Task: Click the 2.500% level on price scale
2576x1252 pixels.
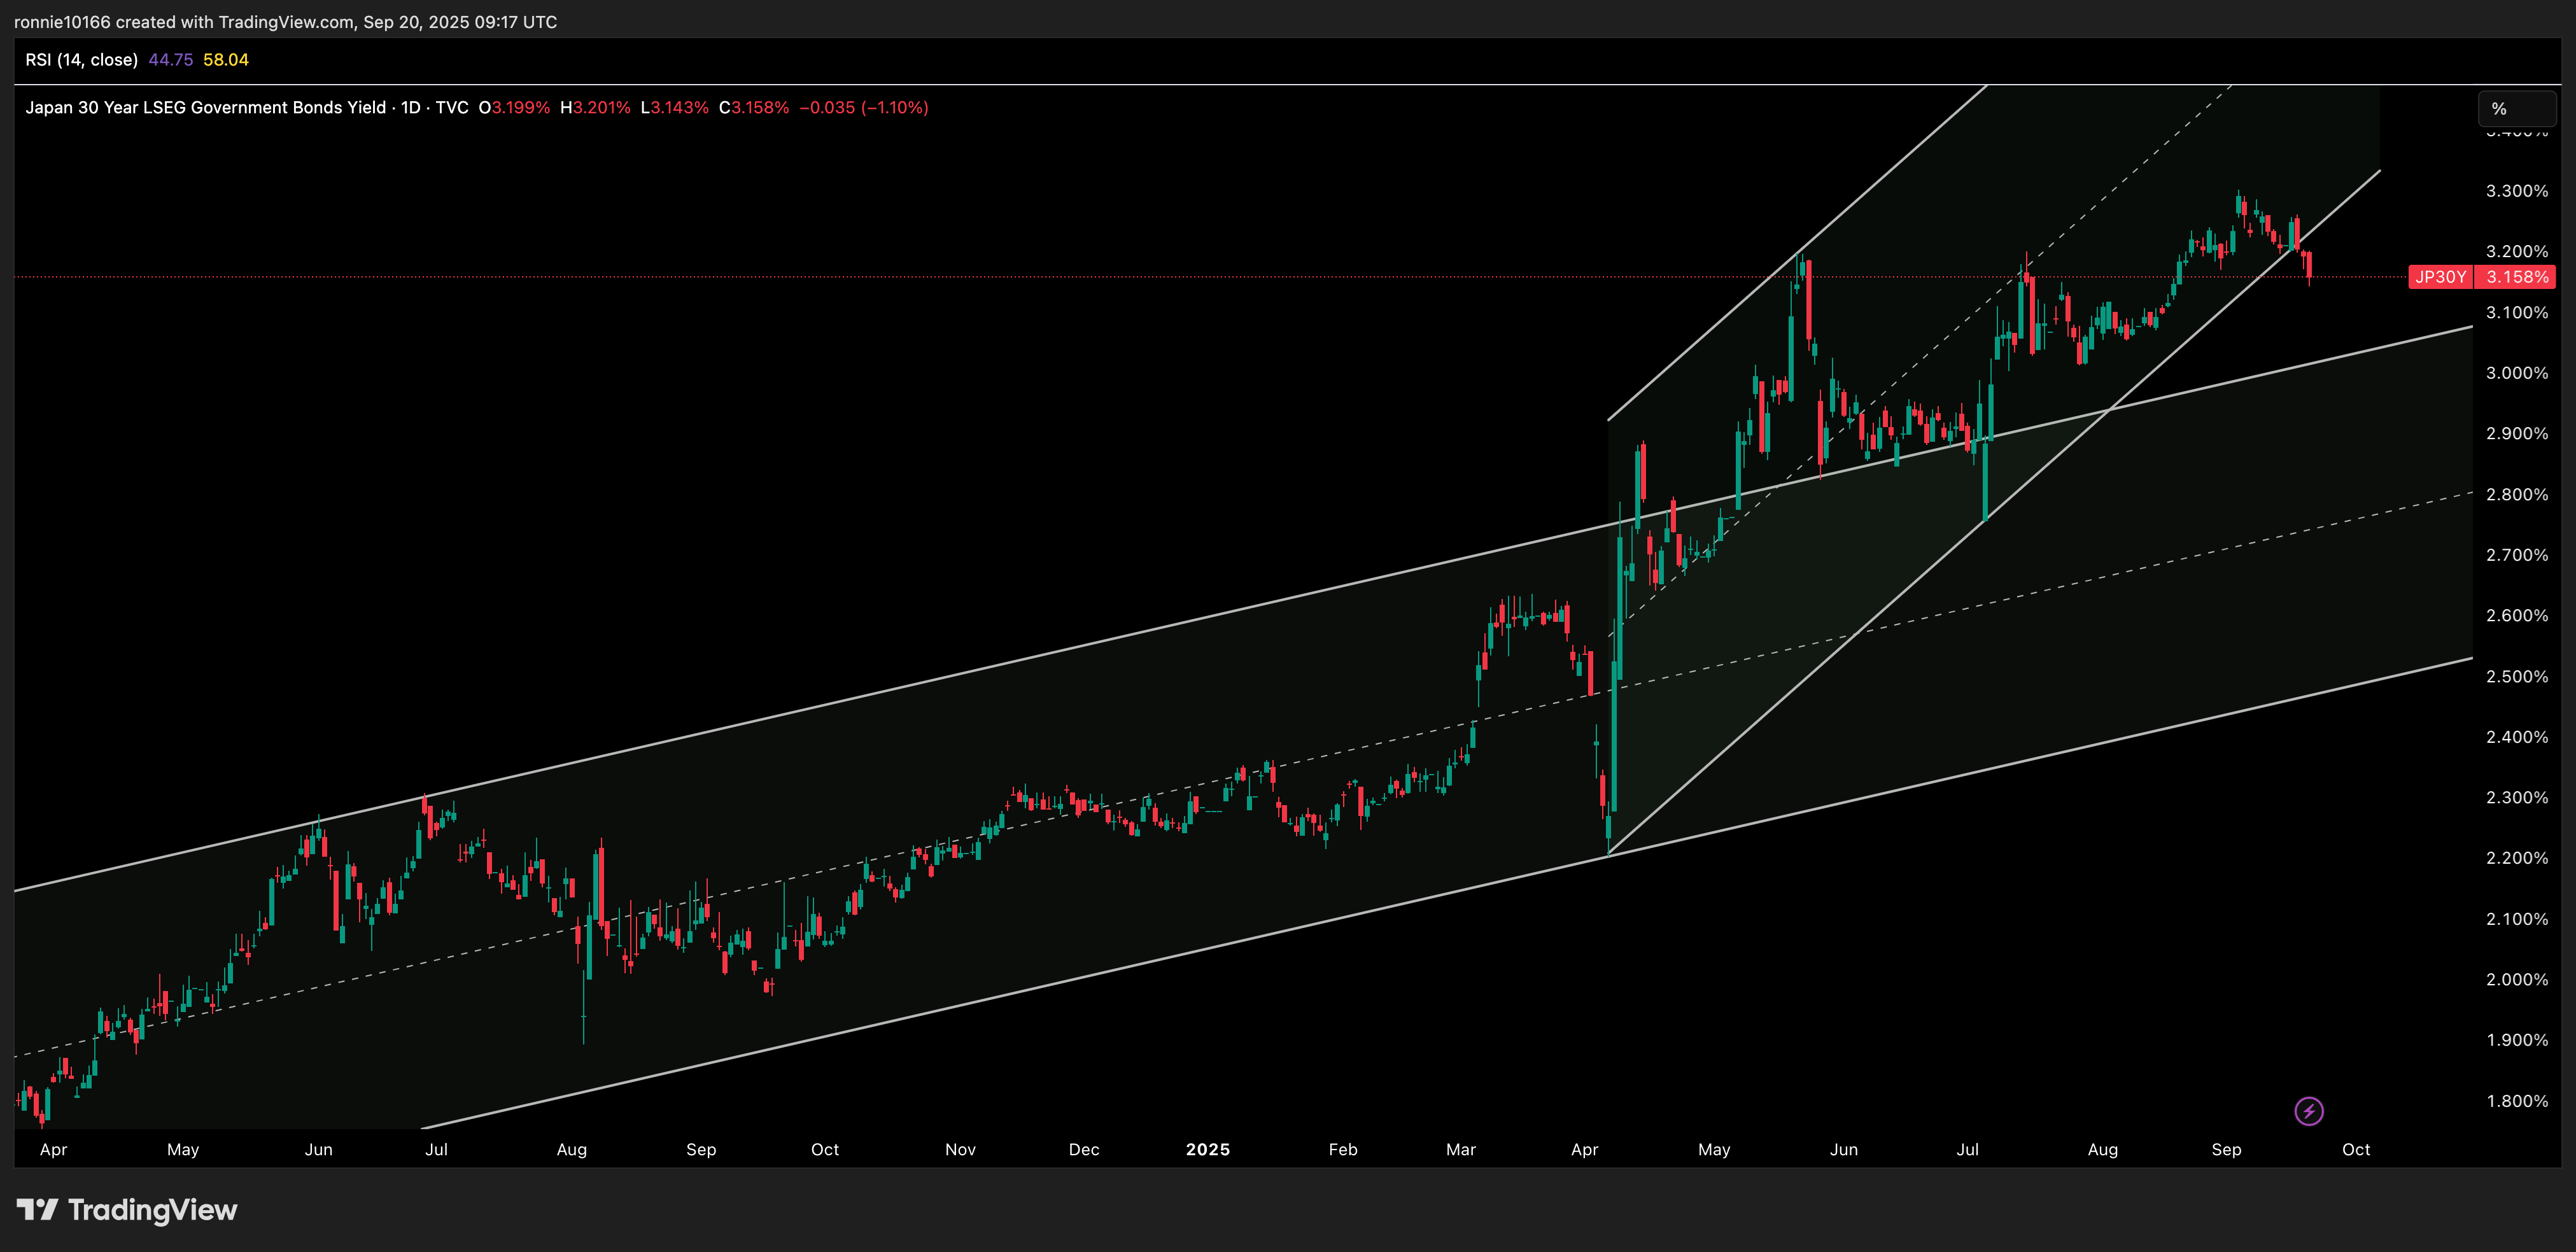Action: click(x=2516, y=676)
